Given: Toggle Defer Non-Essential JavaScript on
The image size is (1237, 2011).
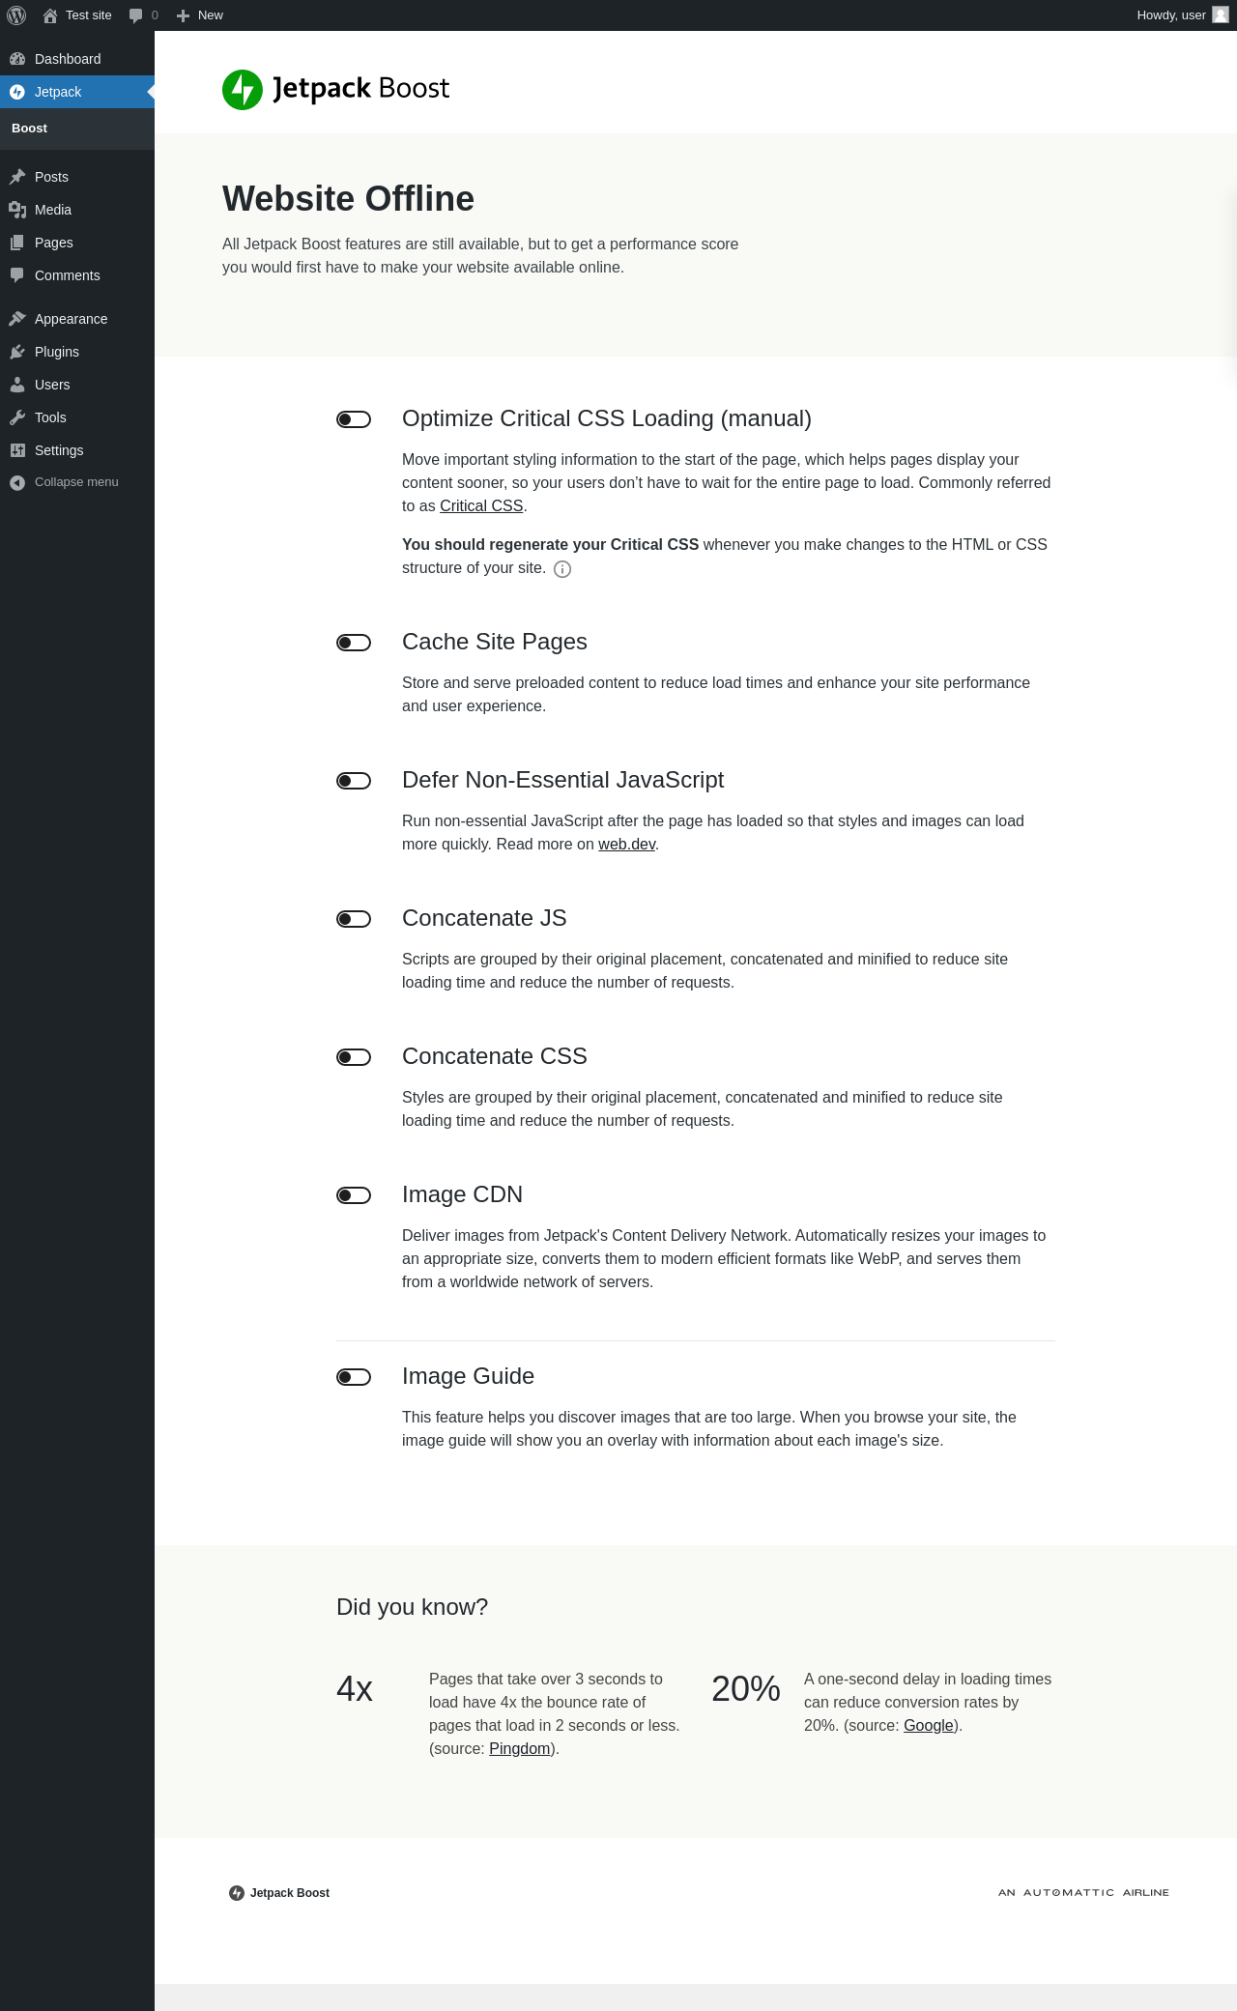Looking at the screenshot, I should (354, 781).
